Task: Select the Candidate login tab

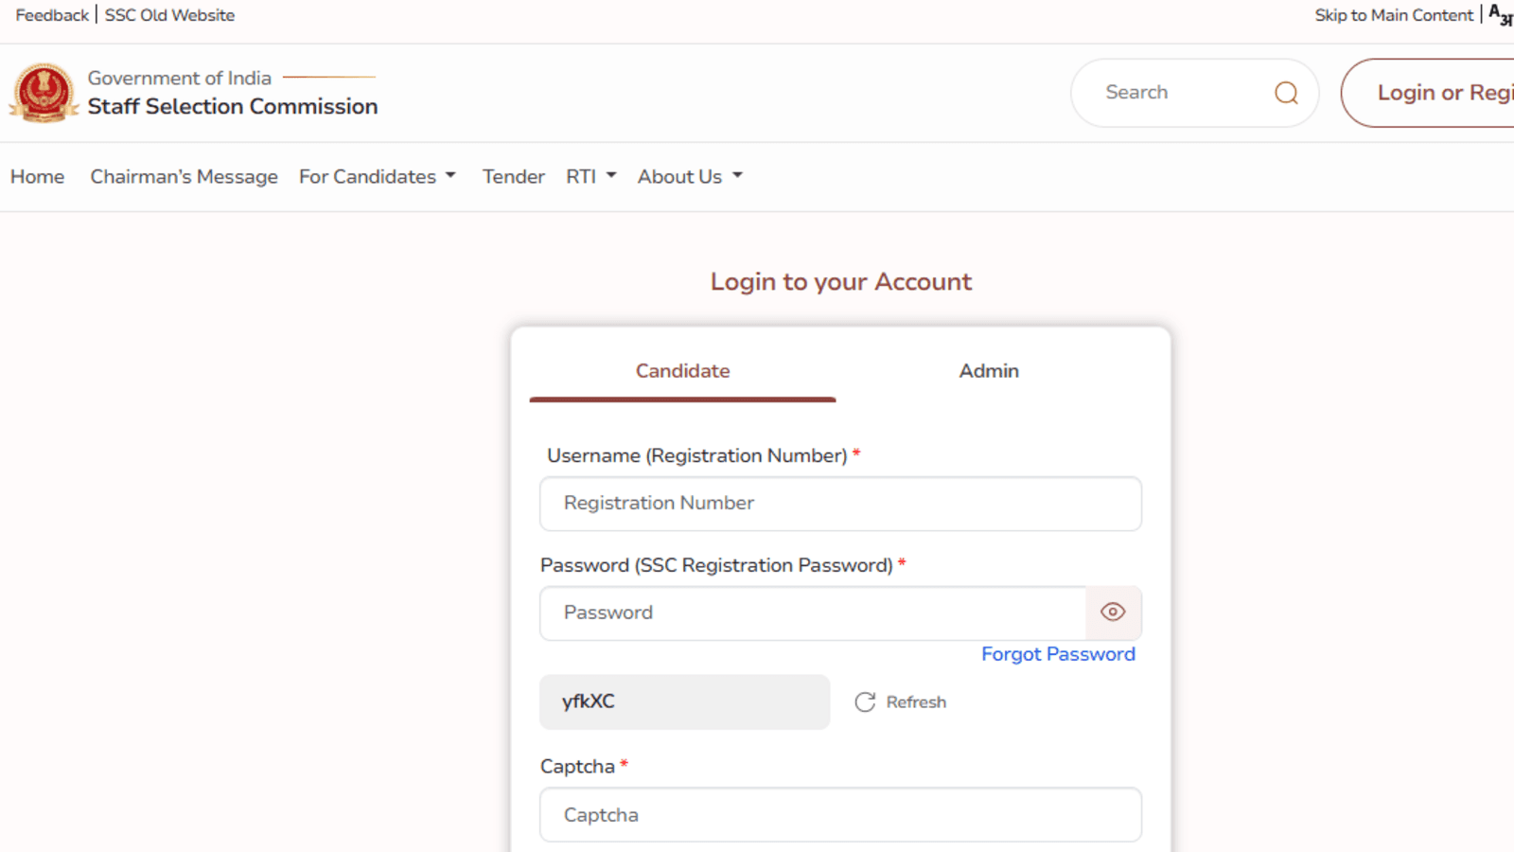Action: [682, 371]
